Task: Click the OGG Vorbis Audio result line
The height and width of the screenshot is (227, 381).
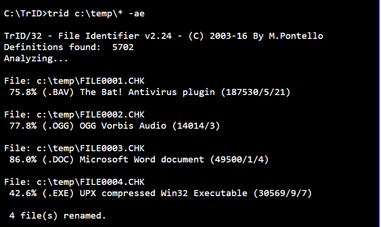Action: [114, 126]
